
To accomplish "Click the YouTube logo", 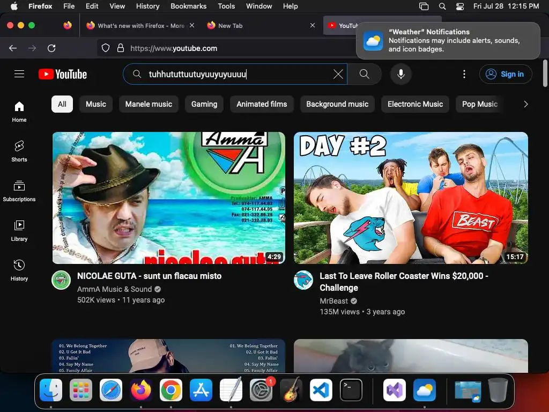I will [x=63, y=74].
